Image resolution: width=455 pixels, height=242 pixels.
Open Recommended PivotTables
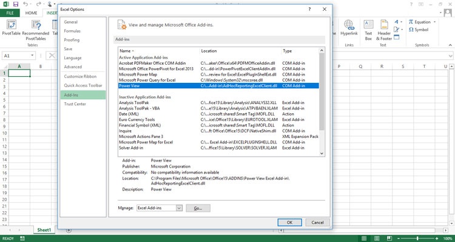pyautogui.click(x=36, y=30)
